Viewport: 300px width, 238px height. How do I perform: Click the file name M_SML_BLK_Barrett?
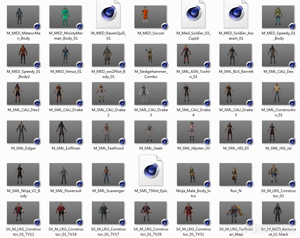tap(236, 72)
